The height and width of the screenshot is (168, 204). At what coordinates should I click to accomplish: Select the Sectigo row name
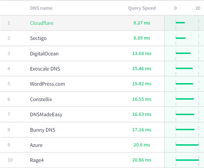click(38, 38)
